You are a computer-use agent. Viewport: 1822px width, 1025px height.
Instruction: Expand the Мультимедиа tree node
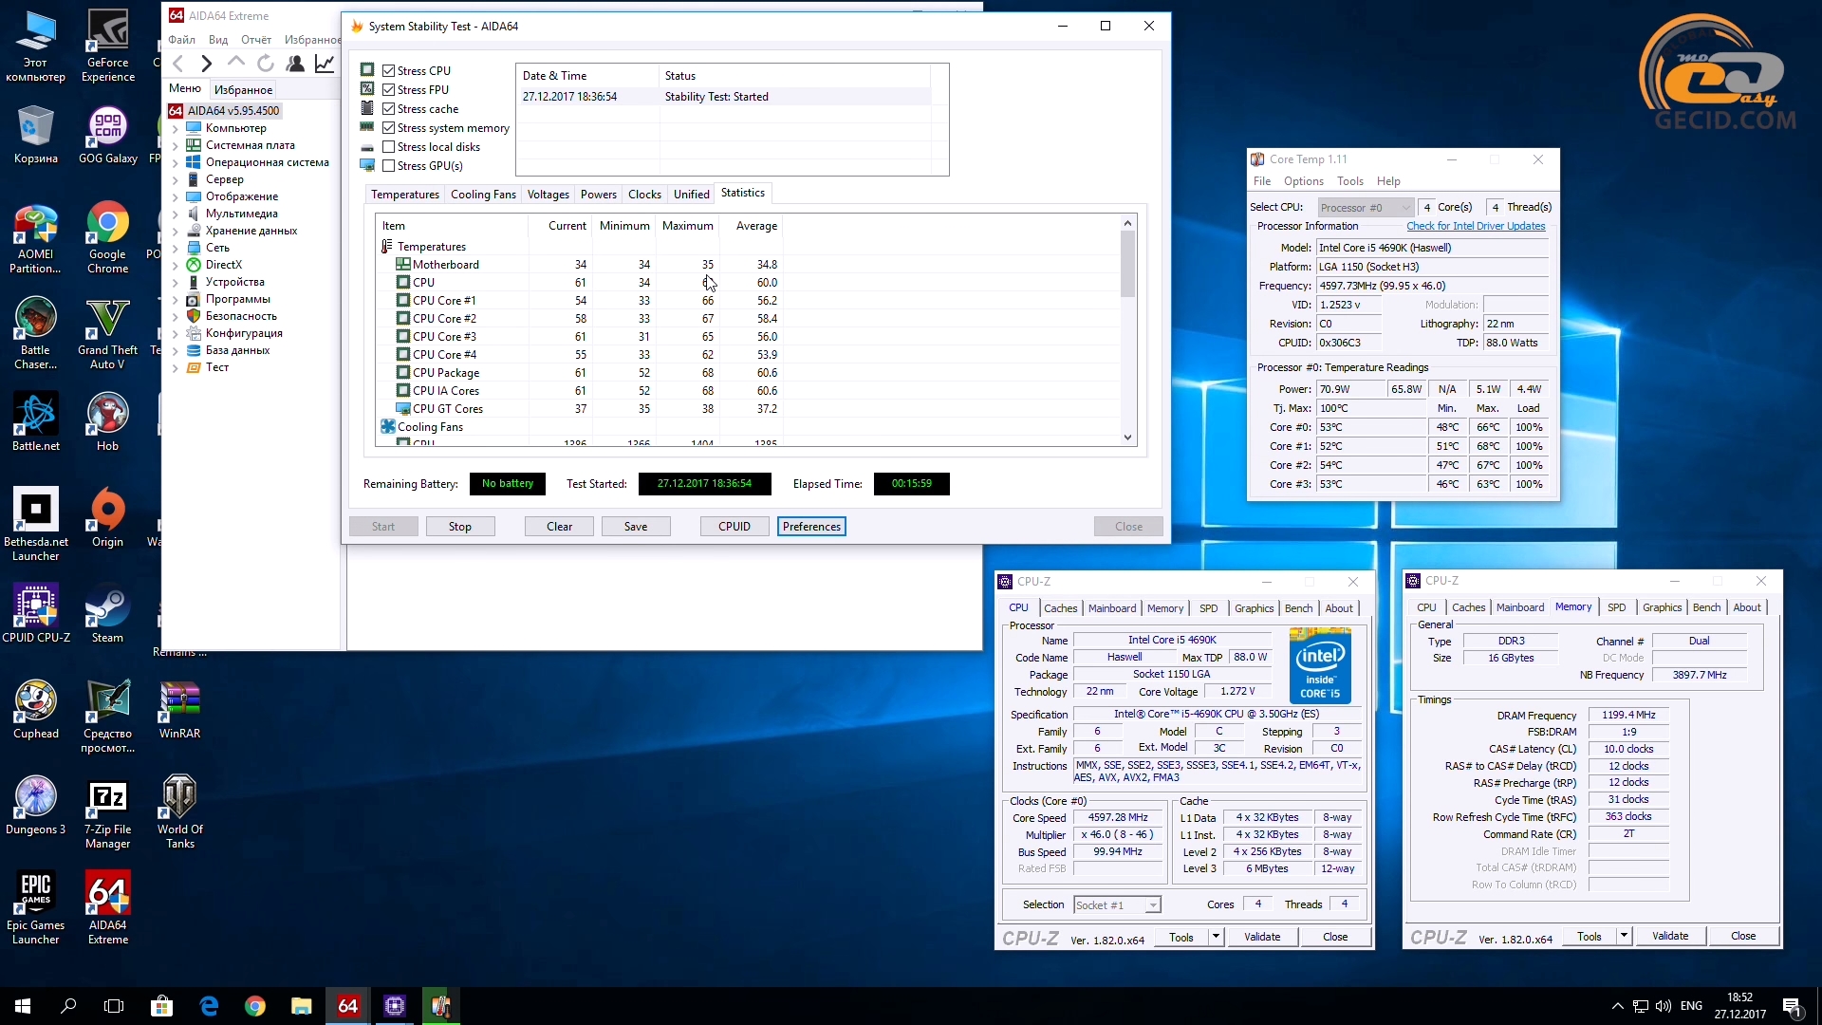click(175, 214)
